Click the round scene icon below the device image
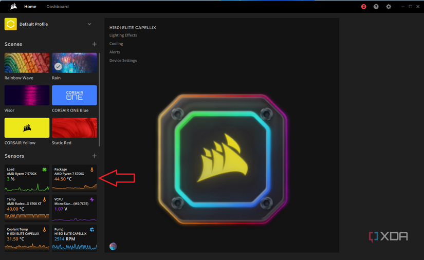424x260 pixels. coord(113,246)
